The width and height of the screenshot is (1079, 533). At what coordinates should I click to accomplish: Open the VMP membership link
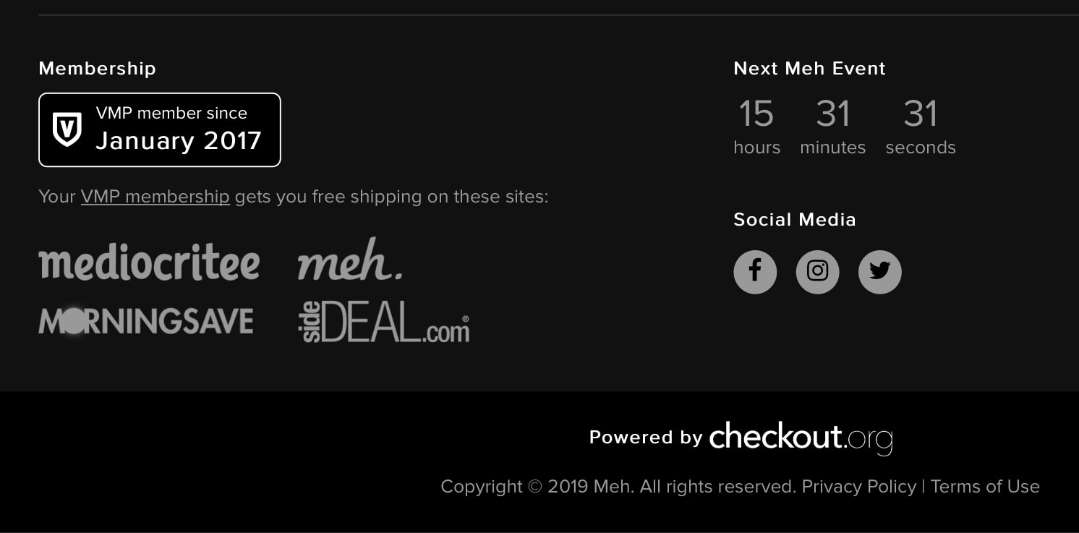pyautogui.click(x=155, y=197)
